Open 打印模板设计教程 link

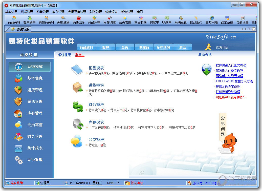pos(228,92)
